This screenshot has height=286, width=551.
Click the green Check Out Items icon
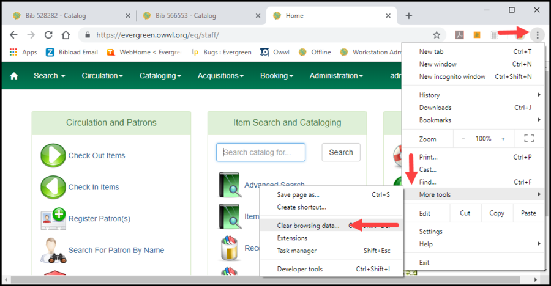click(53, 155)
